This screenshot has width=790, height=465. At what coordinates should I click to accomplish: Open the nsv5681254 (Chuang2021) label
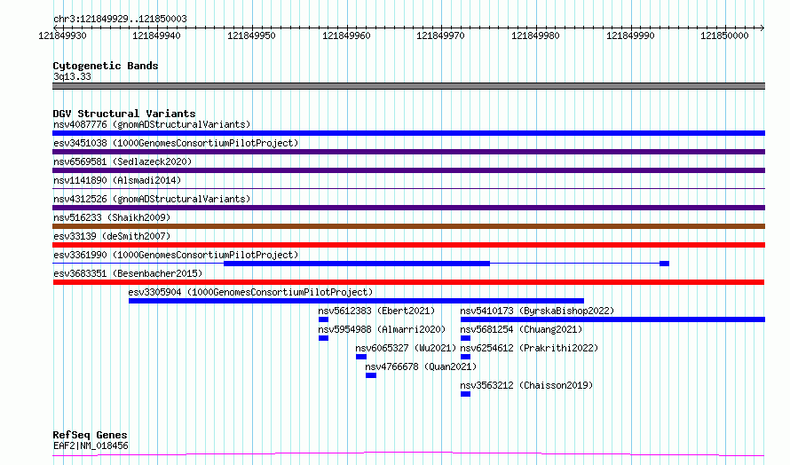pos(521,329)
